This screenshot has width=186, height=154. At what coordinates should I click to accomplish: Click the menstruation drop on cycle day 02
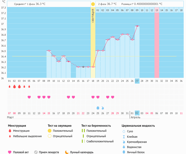coord(14,86)
